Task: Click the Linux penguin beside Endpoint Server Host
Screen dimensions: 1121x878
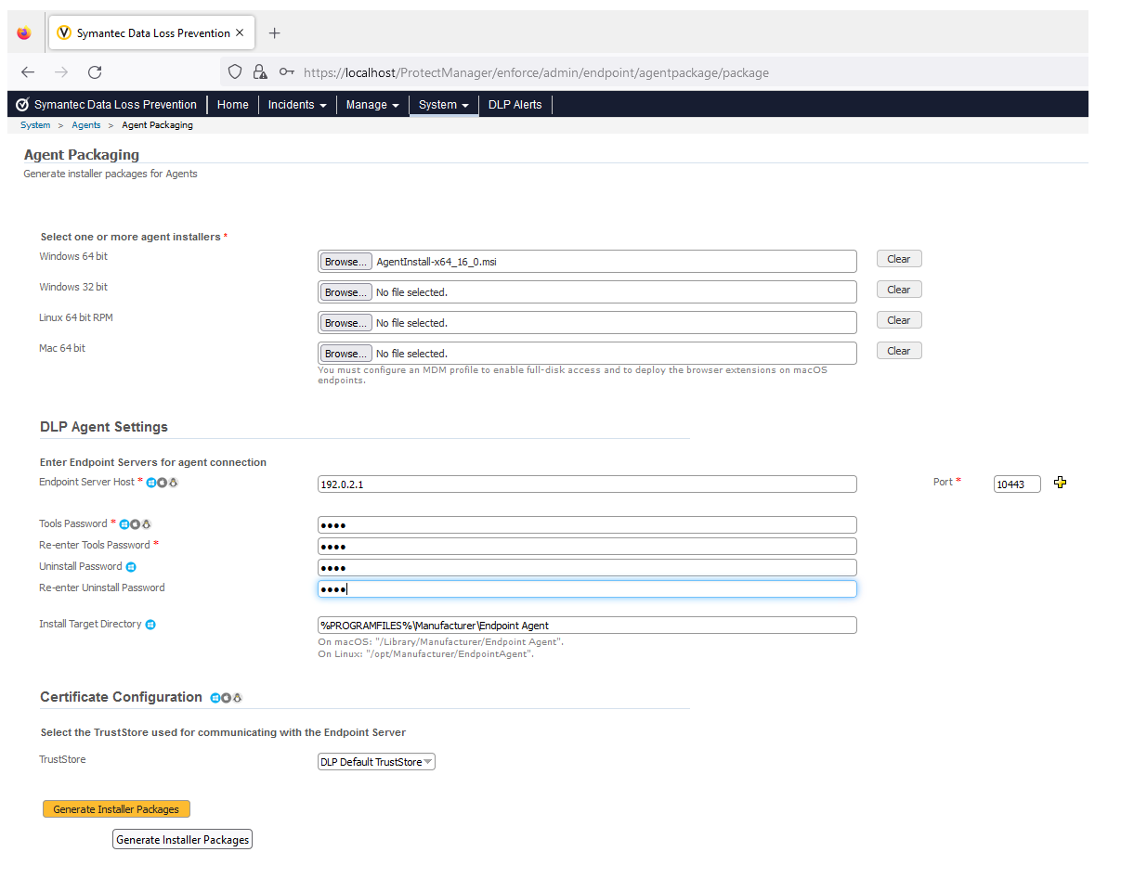Action: click(x=173, y=483)
